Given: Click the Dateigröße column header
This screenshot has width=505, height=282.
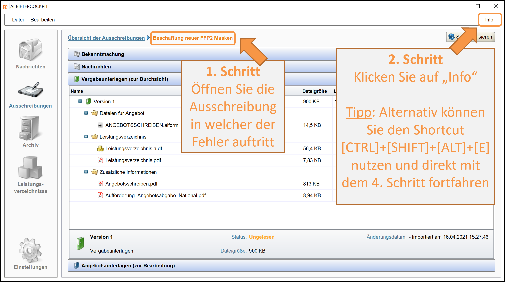Looking at the screenshot, I should (x=314, y=91).
